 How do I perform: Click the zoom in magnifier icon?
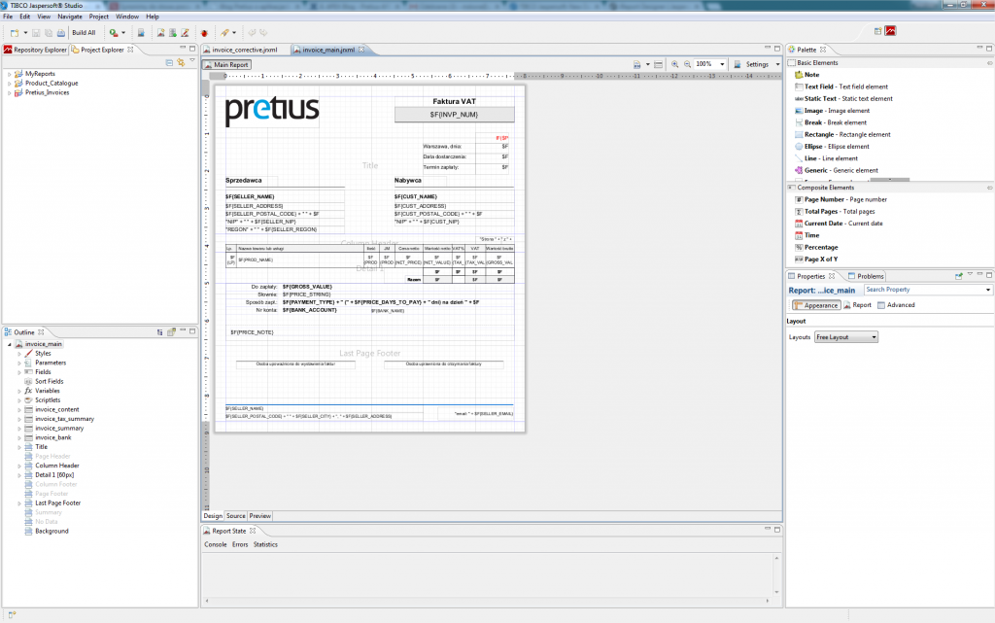tap(674, 64)
